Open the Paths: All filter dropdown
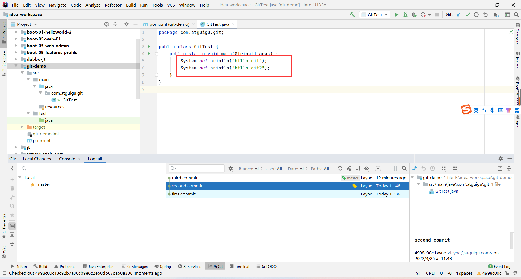This screenshot has width=521, height=279. [321, 169]
